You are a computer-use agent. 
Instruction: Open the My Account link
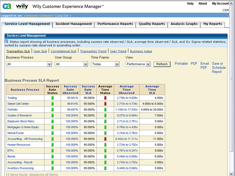click(221, 4)
